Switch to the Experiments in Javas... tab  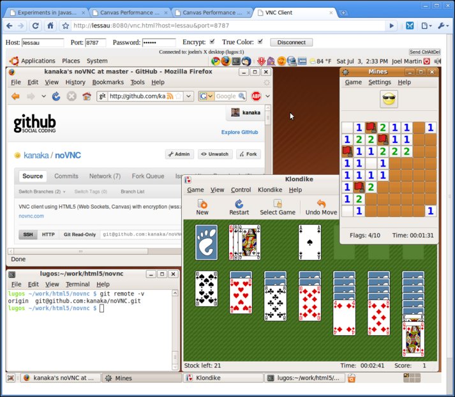(x=47, y=13)
